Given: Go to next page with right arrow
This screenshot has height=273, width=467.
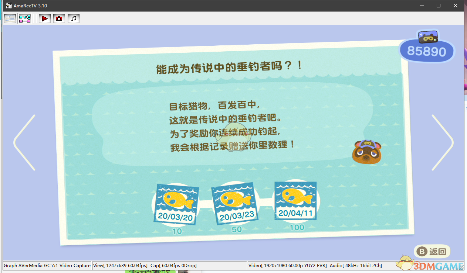Looking at the screenshot, I should point(442,142).
